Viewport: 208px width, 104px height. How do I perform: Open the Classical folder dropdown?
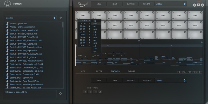(31, 18)
